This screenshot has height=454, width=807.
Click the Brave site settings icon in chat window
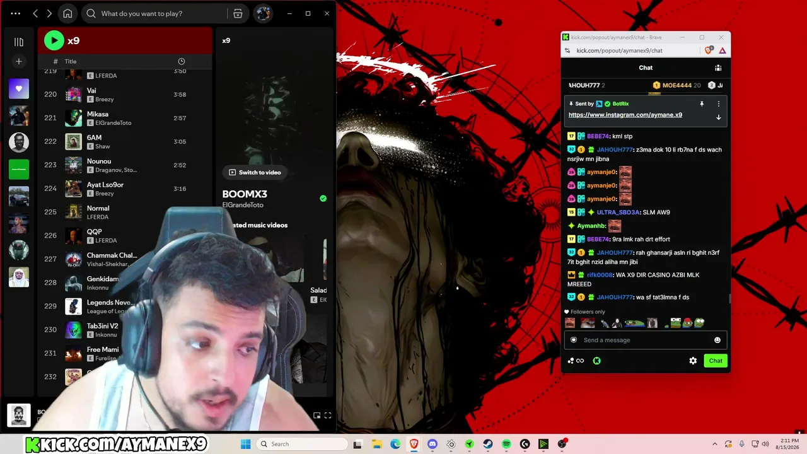tap(567, 50)
